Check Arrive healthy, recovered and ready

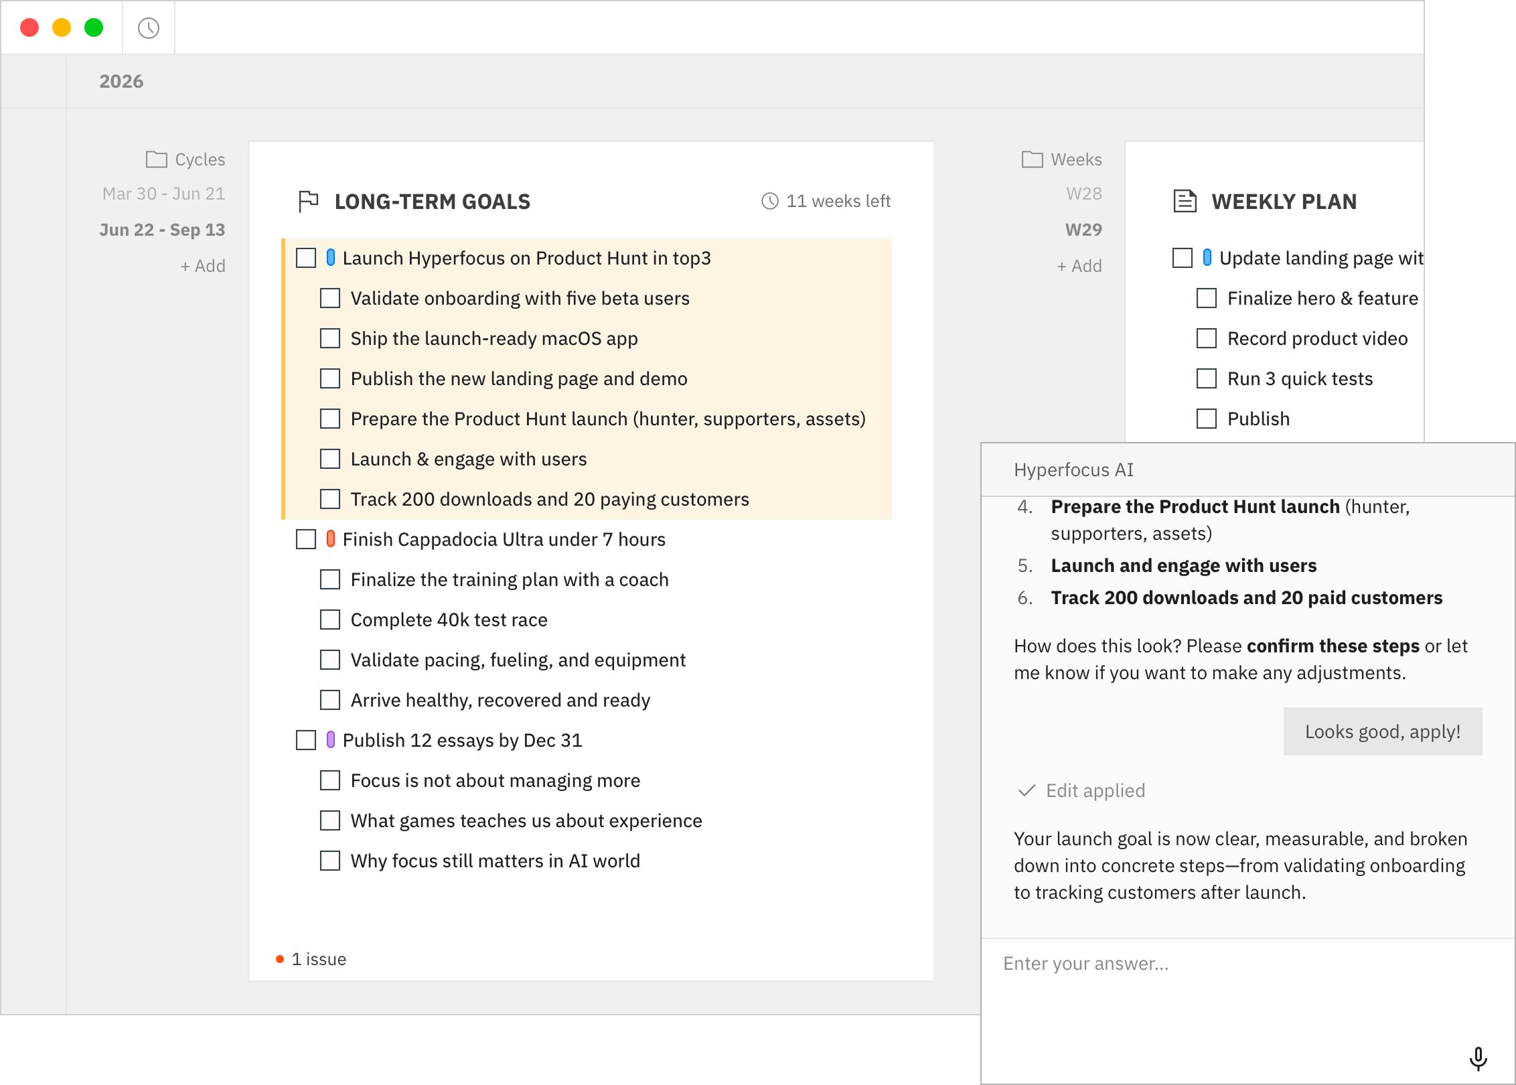(x=330, y=700)
